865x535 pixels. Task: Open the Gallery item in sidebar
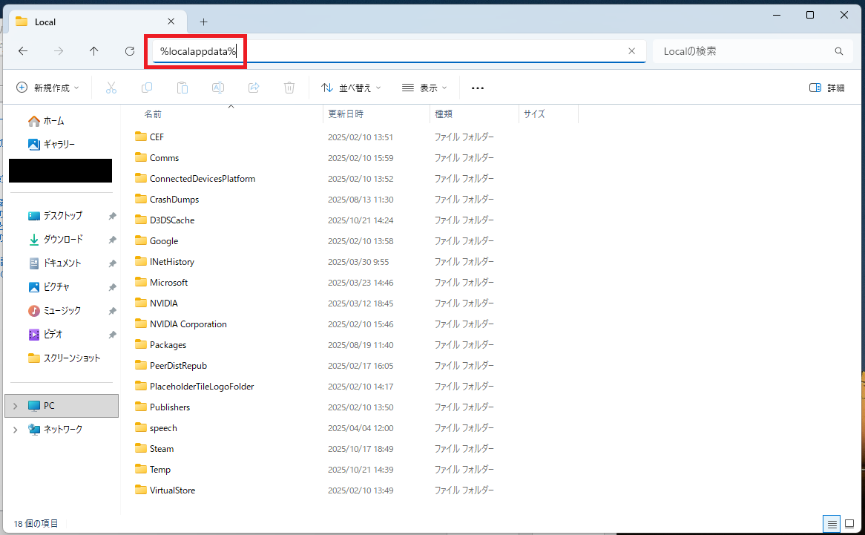click(52, 144)
